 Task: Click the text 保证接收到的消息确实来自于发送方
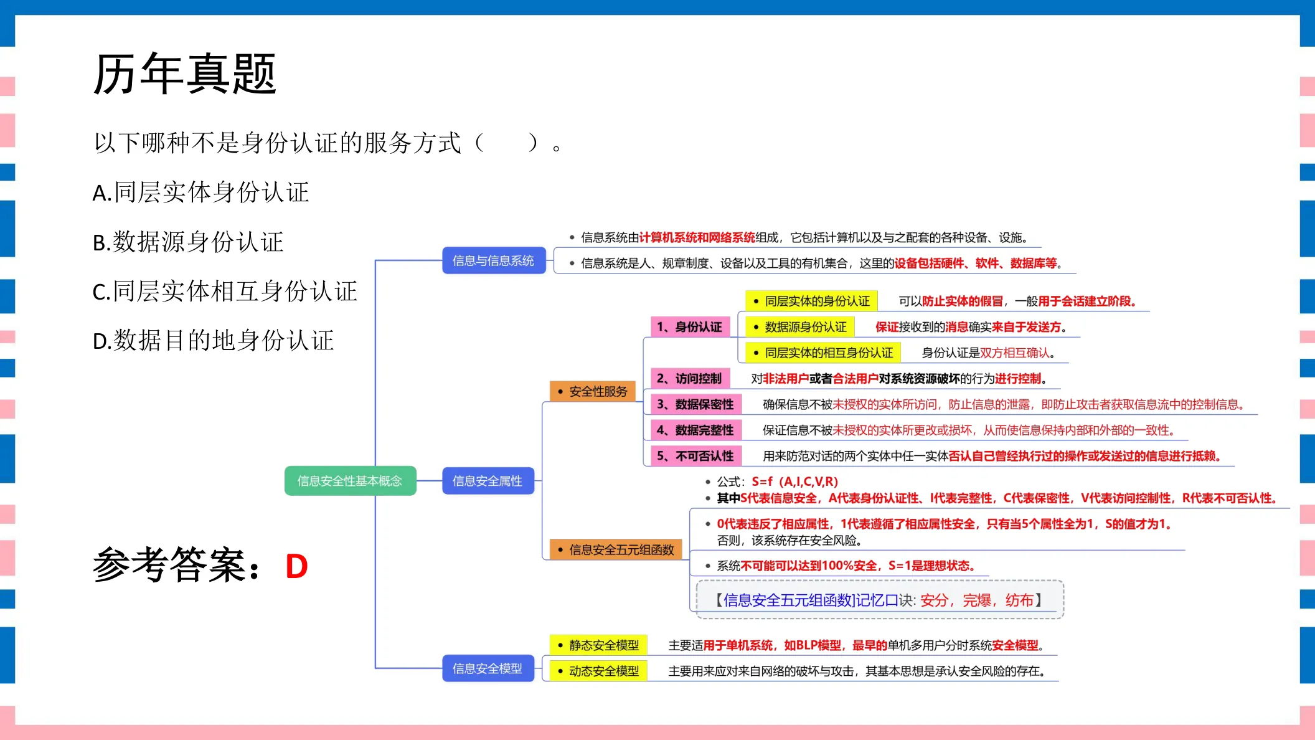point(971,327)
